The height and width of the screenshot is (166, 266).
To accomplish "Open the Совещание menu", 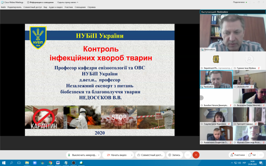I will click(x=80, y=7).
